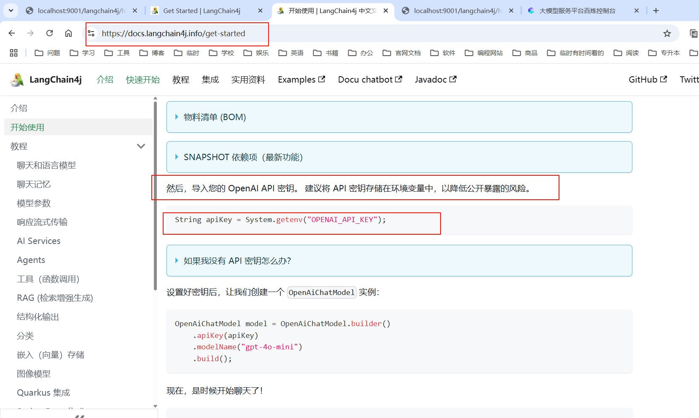Screen dimensions: 699x418
Task: Open the Examples external link
Action: coord(301,80)
